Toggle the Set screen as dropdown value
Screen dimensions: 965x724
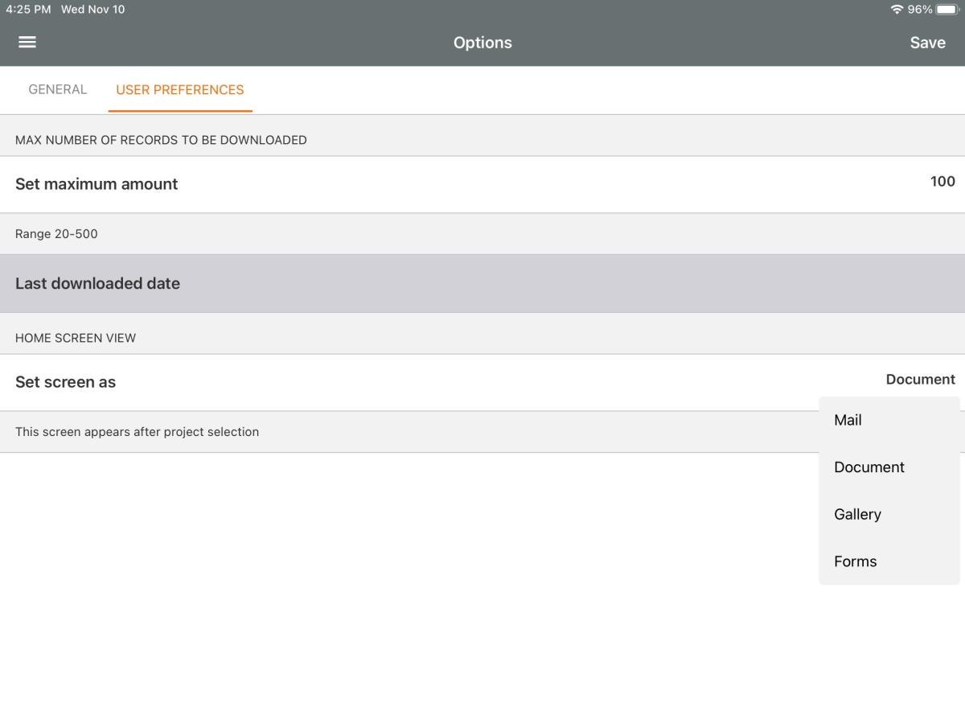[920, 380]
